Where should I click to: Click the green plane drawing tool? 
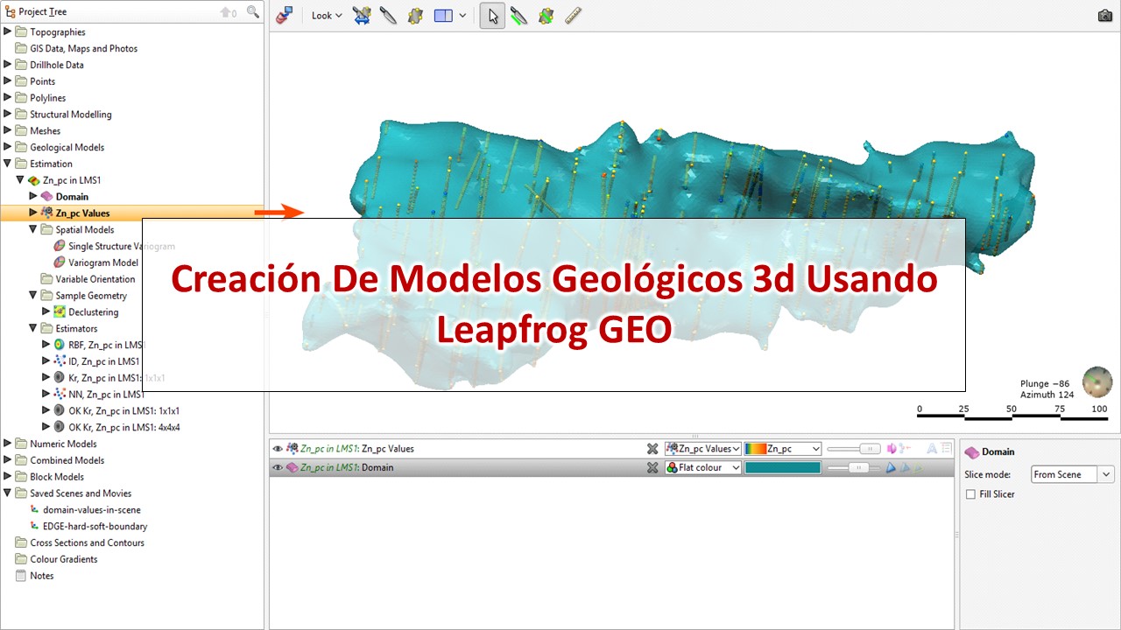(546, 16)
